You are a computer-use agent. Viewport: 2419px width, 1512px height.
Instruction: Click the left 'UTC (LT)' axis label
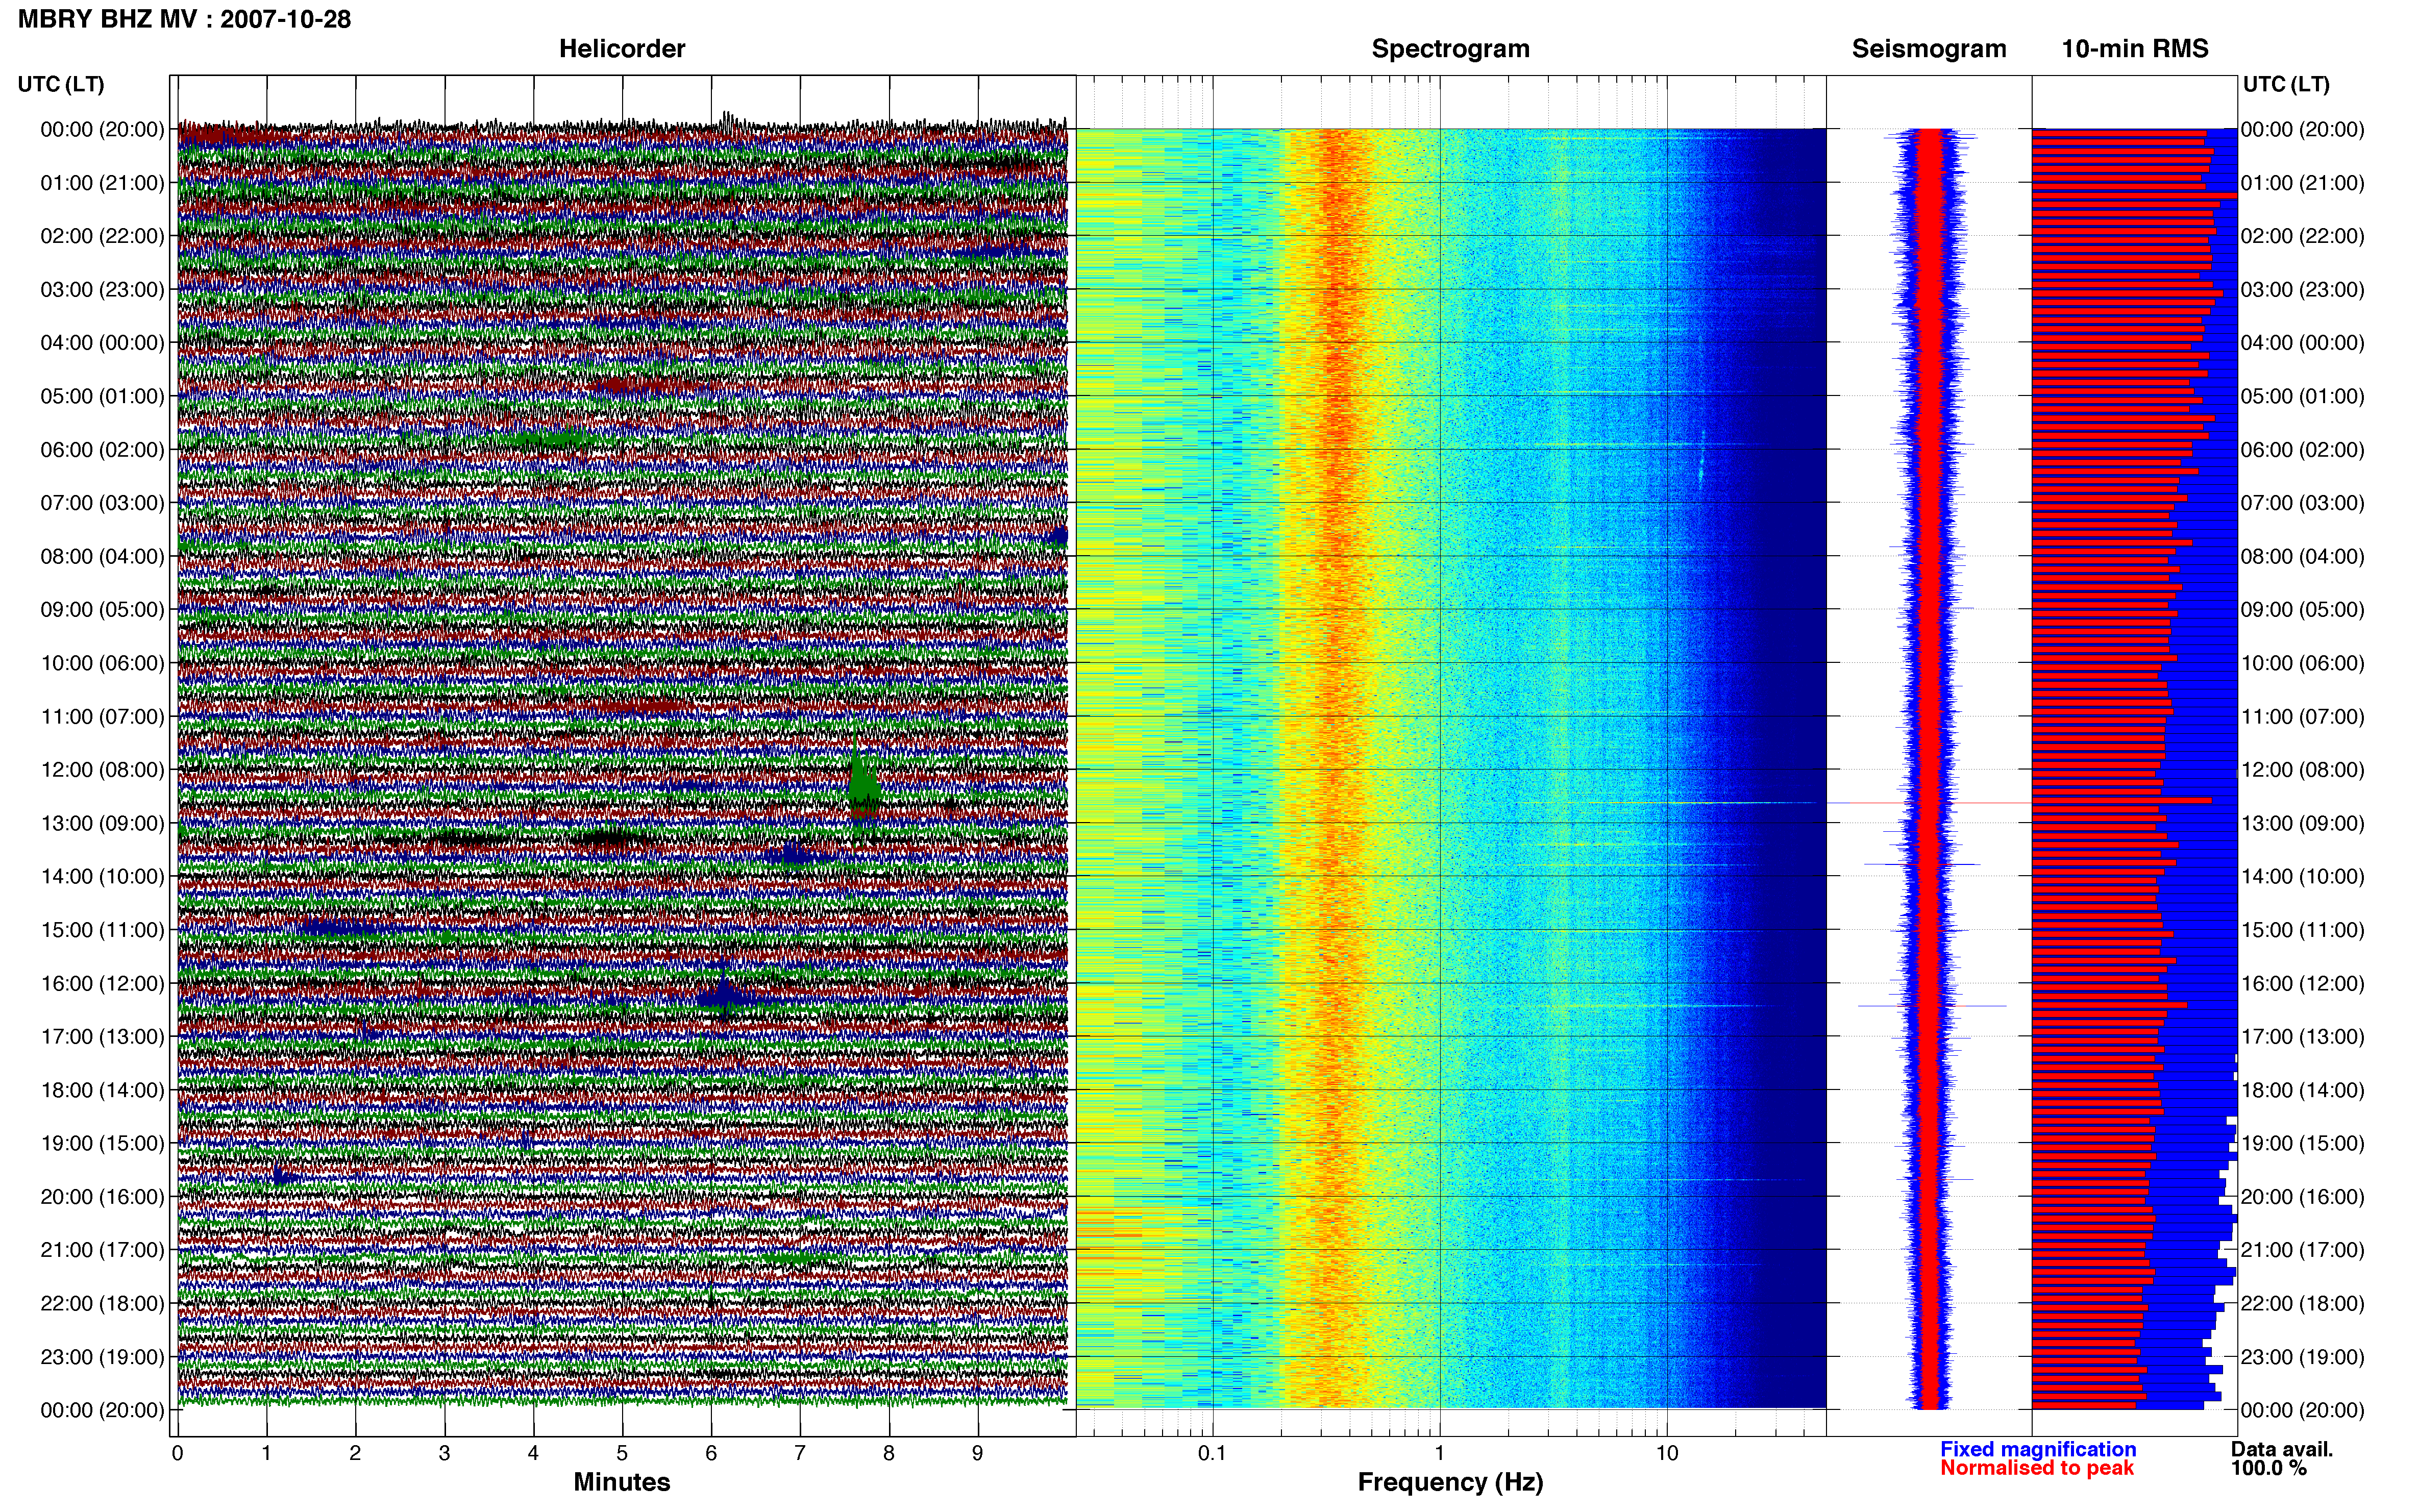point(60,84)
